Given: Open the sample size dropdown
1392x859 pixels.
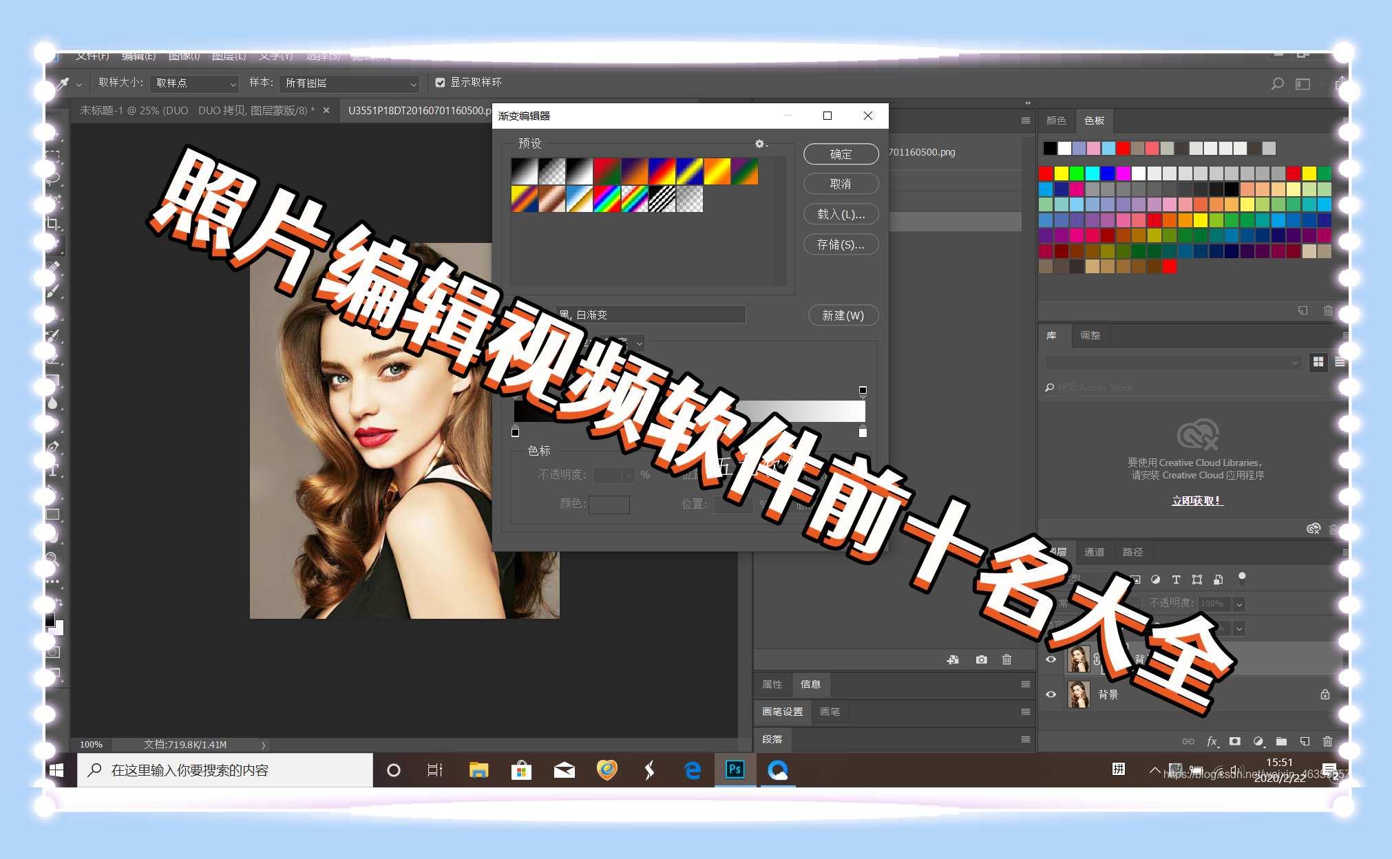Looking at the screenshot, I should point(194,83).
